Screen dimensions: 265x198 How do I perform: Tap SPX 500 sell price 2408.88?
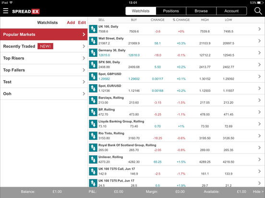pos(104,67)
